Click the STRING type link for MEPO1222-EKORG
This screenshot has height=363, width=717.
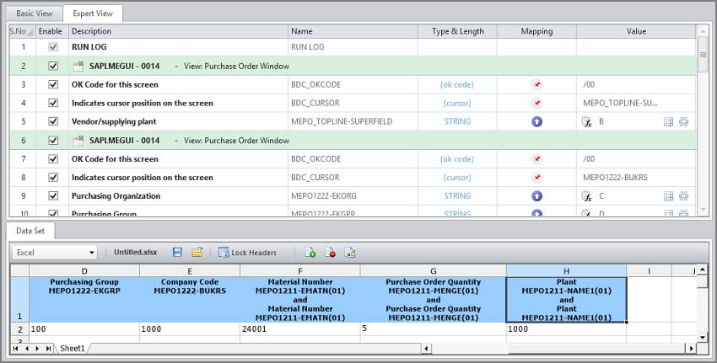[457, 196]
